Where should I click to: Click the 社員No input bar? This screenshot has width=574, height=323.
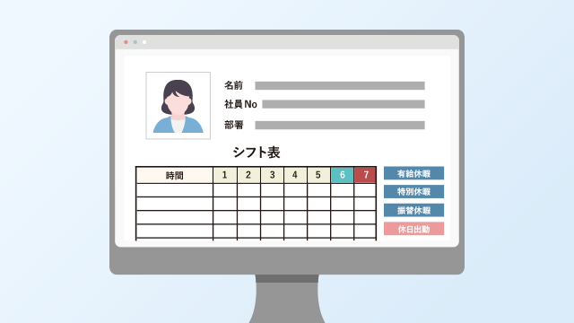pyautogui.click(x=344, y=104)
